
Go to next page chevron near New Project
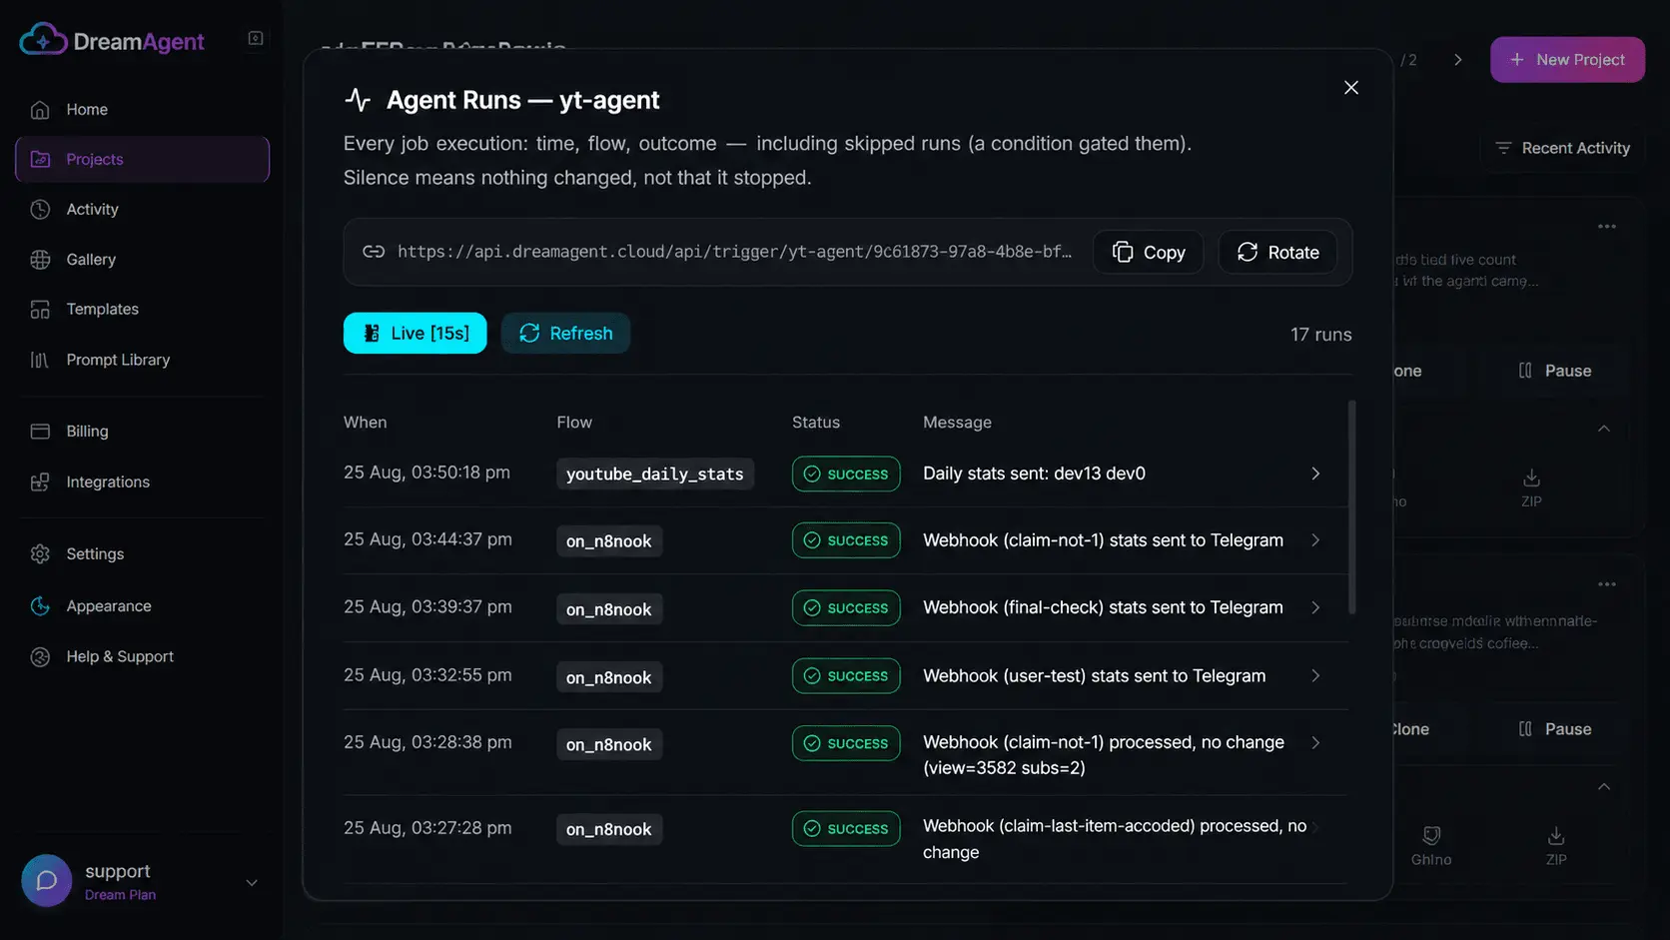pyautogui.click(x=1458, y=60)
